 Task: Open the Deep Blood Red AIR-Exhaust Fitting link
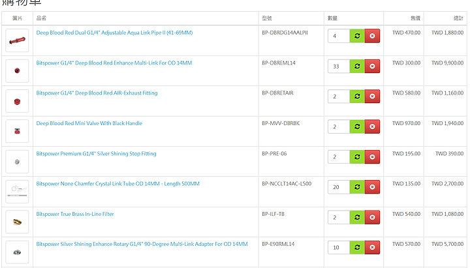[x=97, y=93]
